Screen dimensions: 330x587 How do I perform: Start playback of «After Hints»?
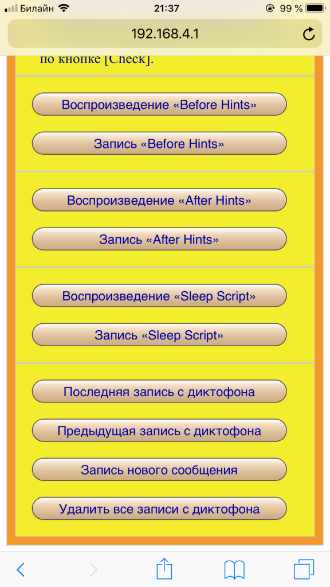click(159, 200)
